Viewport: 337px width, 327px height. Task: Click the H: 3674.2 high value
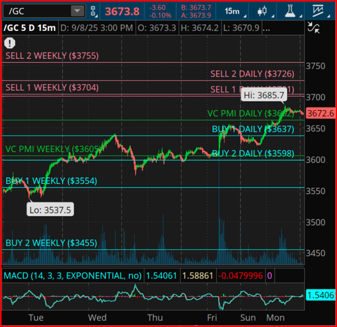coord(199,28)
